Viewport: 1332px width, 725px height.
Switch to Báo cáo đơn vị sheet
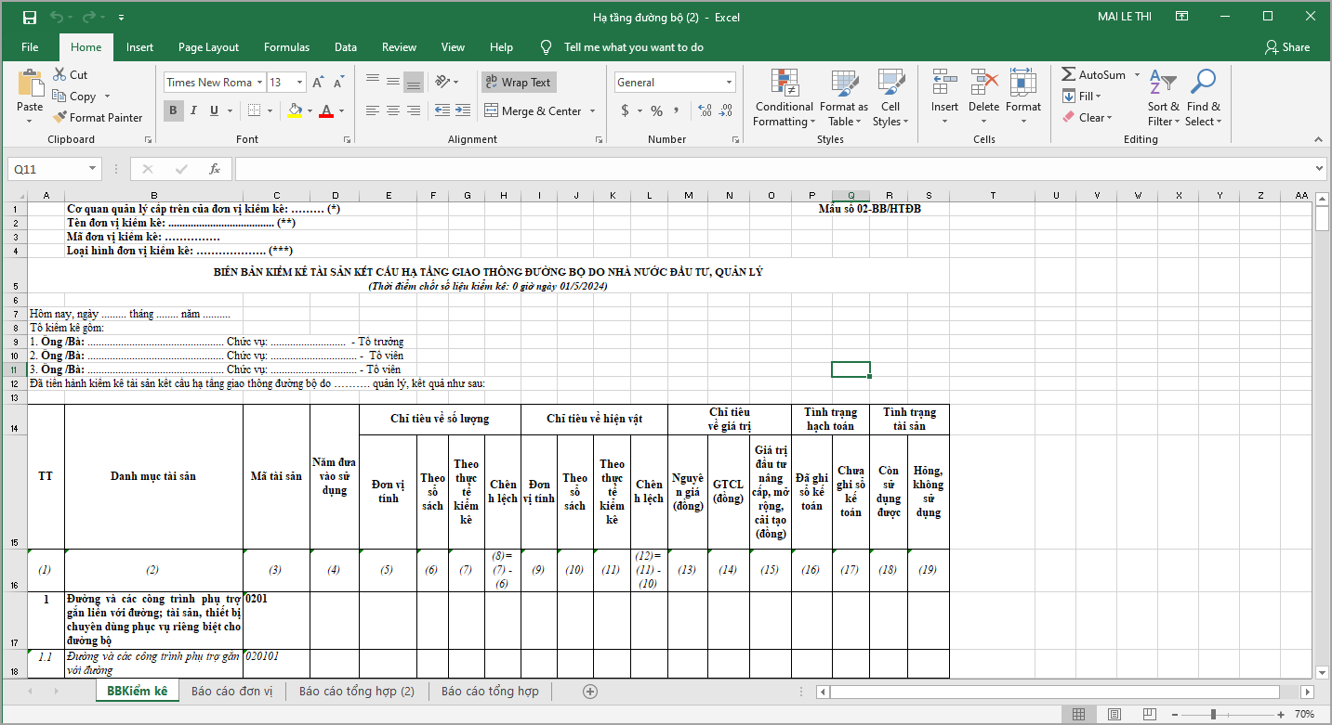click(231, 692)
